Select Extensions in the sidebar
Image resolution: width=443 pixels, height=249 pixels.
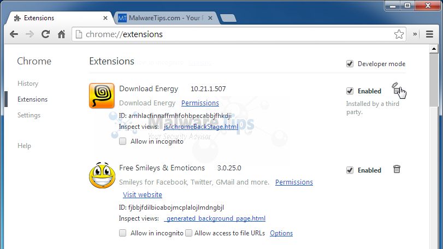pyautogui.click(x=32, y=99)
